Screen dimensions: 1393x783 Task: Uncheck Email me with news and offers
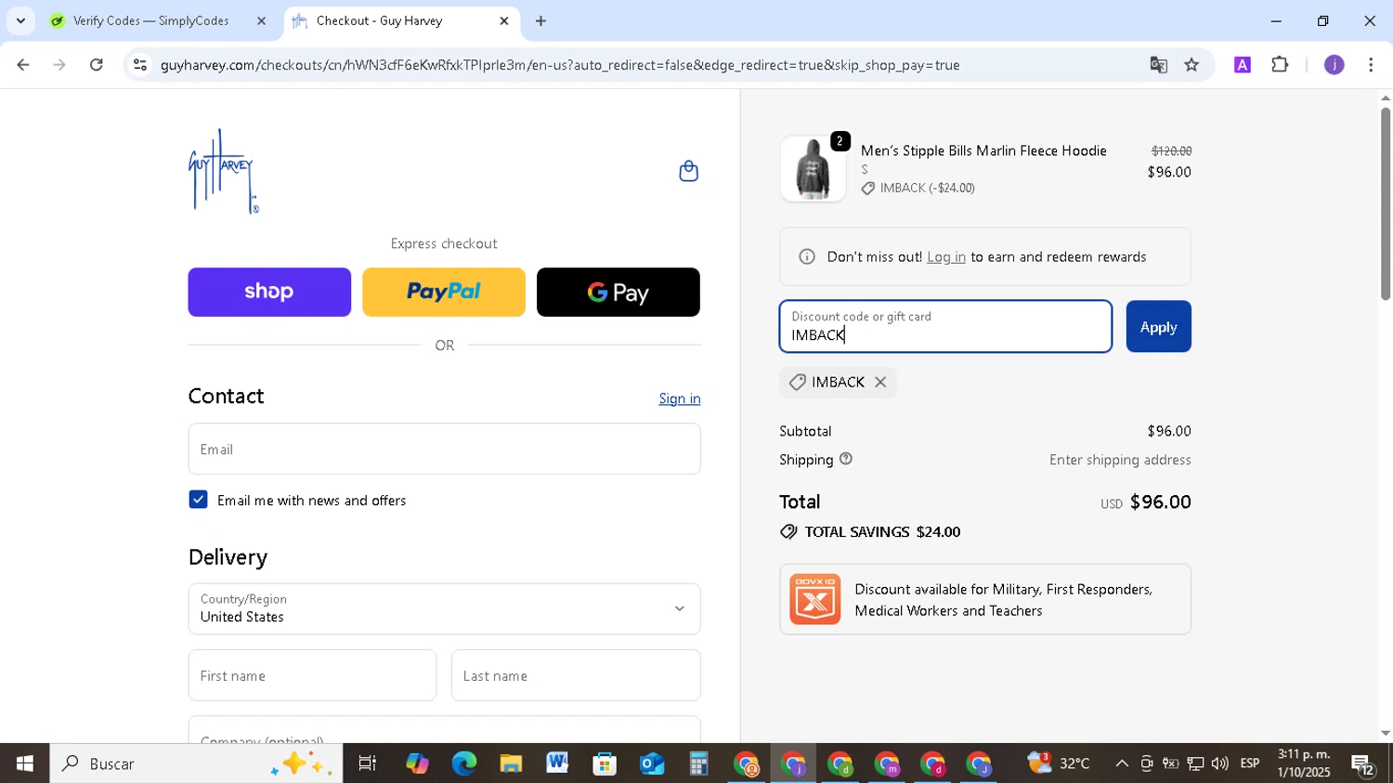pyautogui.click(x=198, y=500)
